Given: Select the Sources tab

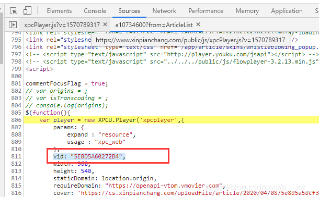Looking at the screenshot, I should click(x=129, y=11).
